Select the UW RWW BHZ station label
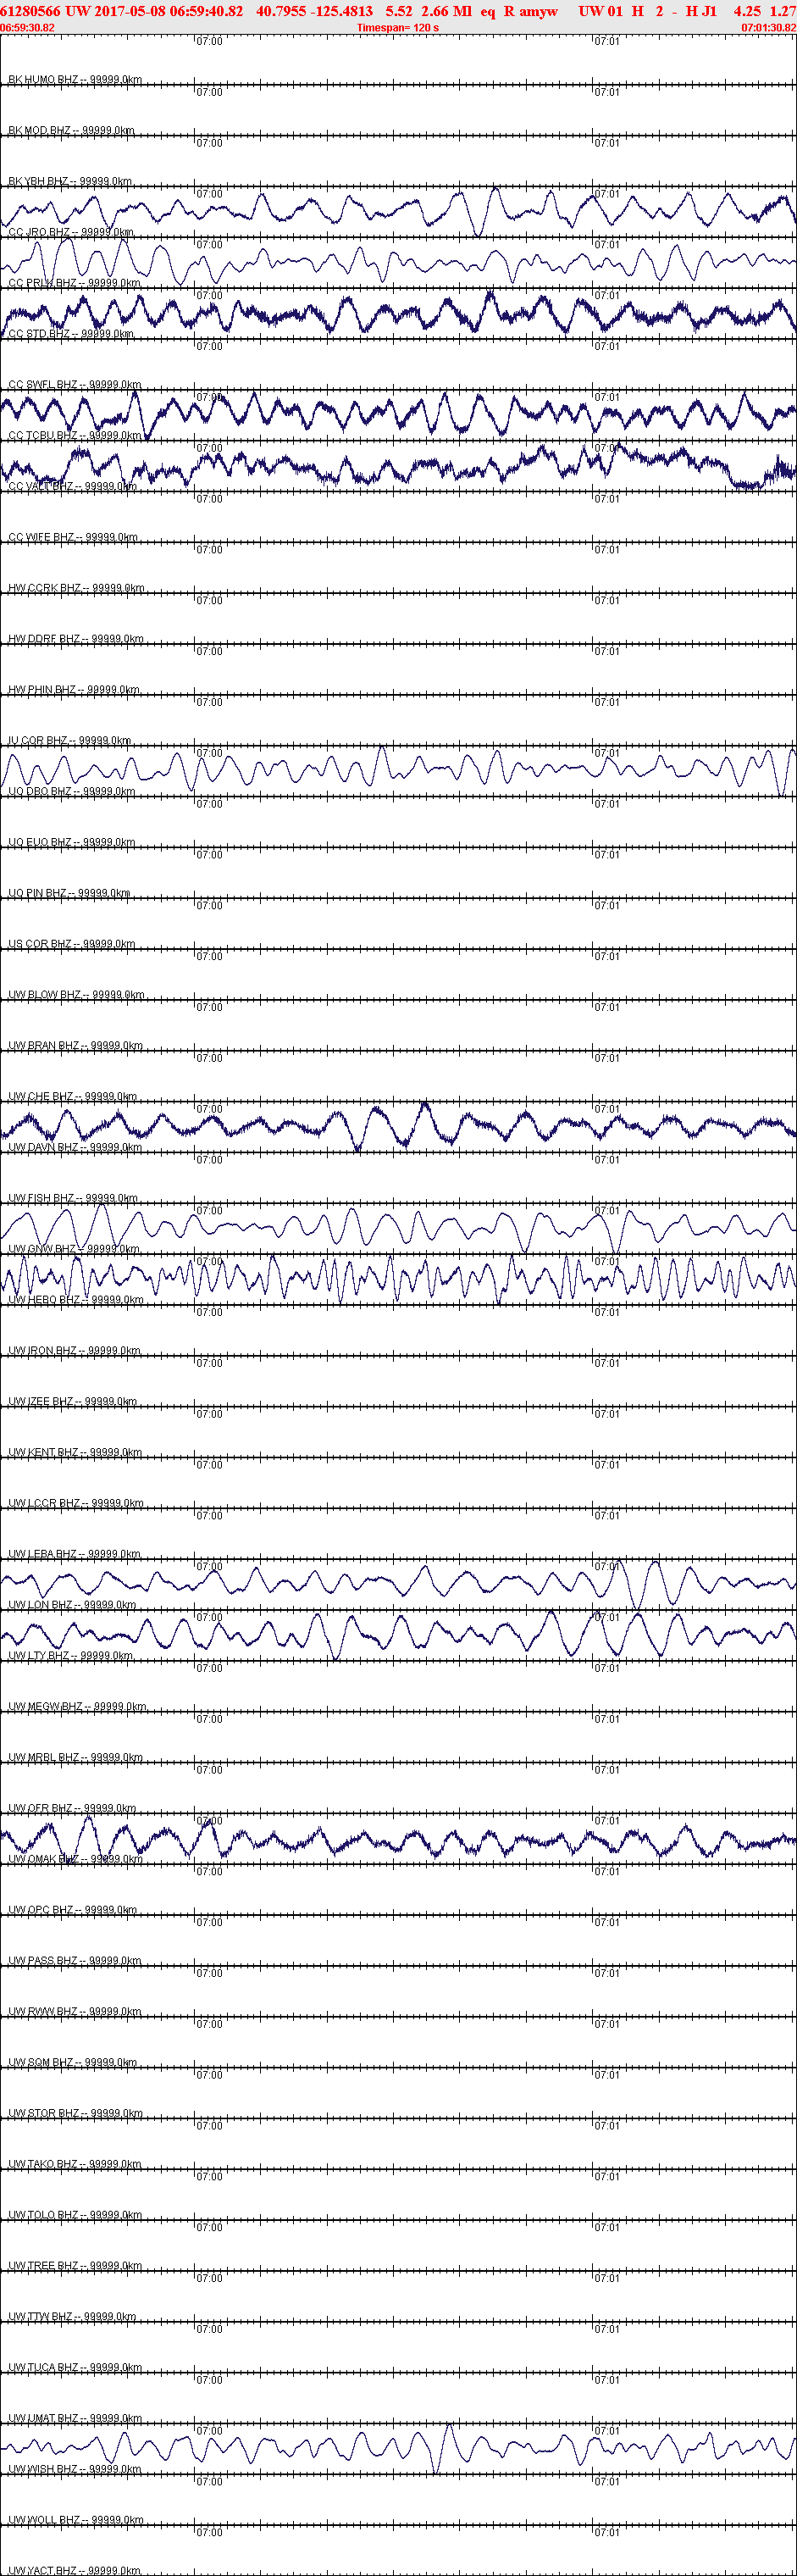 point(75,2012)
